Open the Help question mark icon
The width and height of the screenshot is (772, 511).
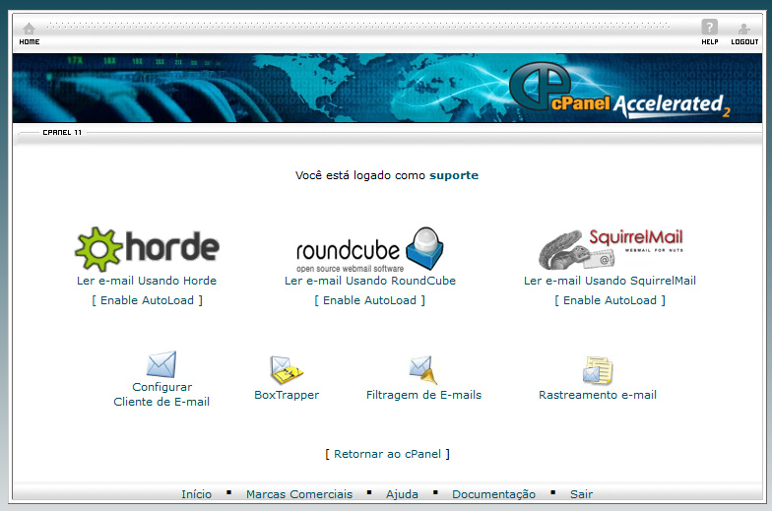point(709,29)
